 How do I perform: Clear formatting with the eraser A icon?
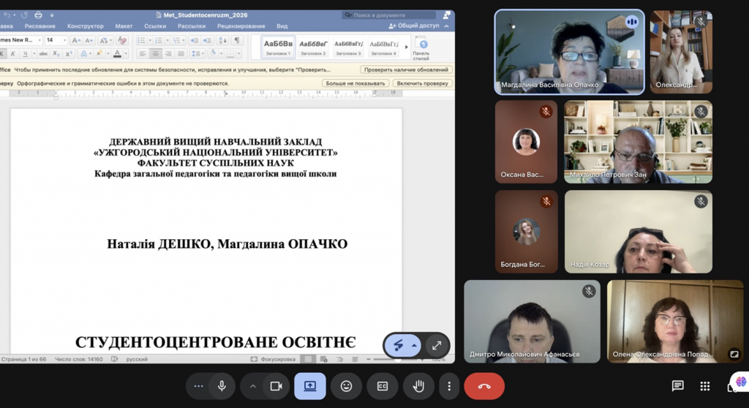tap(122, 41)
